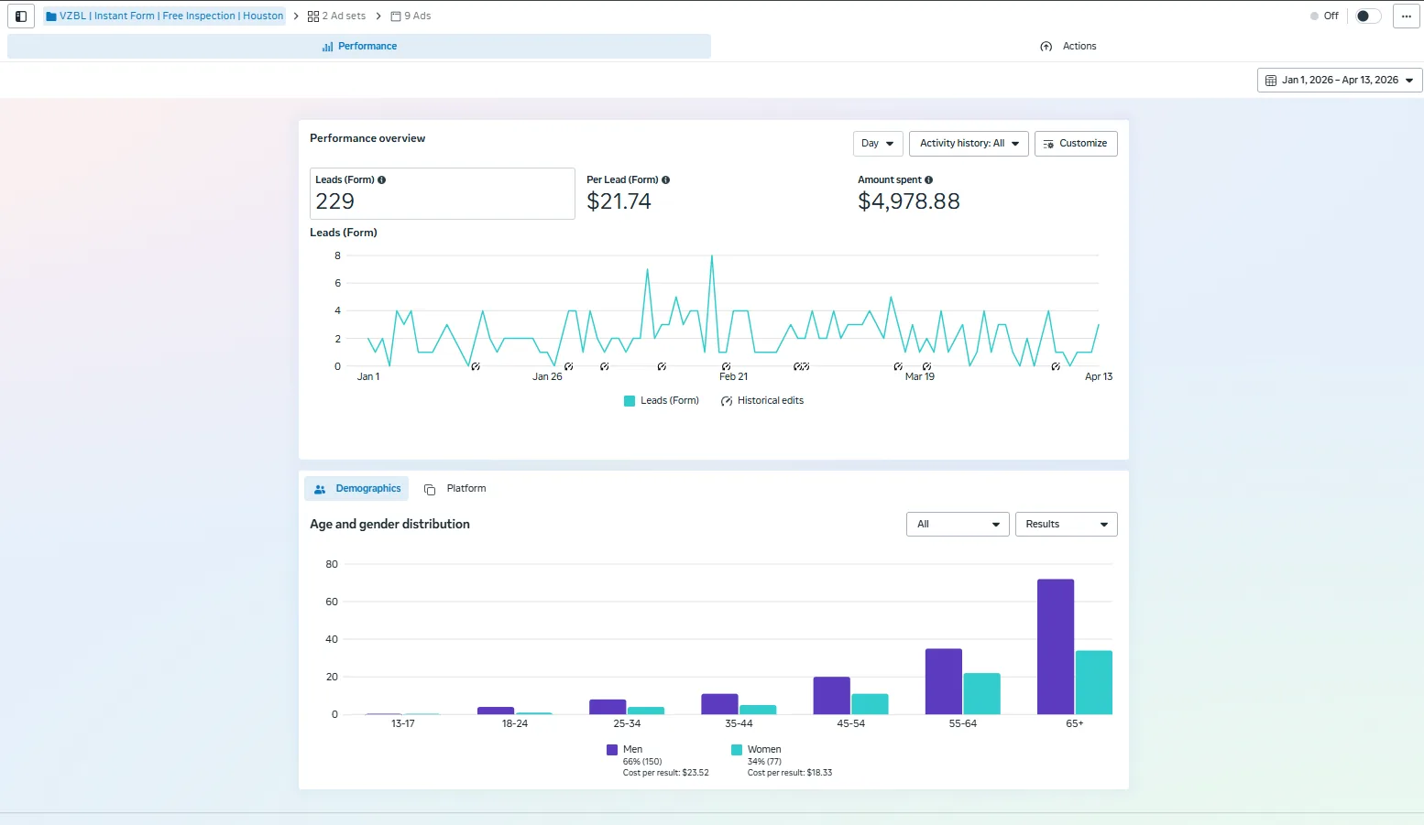The width and height of the screenshot is (1424, 825).
Task: Click the Customize settings icon
Action: tap(1048, 144)
